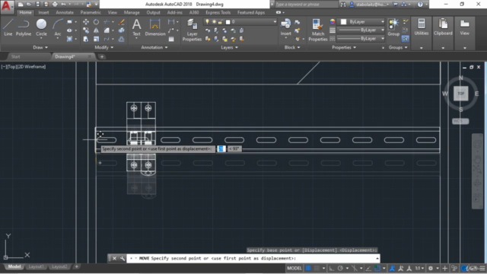This screenshot has width=487, height=274.
Task: Open the object color wheel picker
Action: pos(333,22)
